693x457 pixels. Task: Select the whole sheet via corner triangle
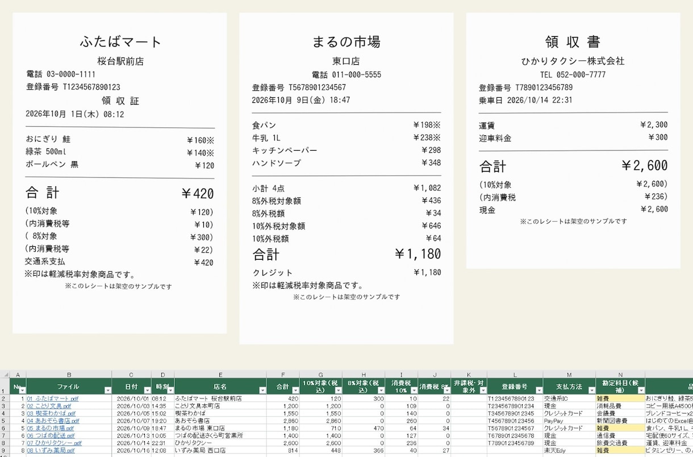pos(5,374)
